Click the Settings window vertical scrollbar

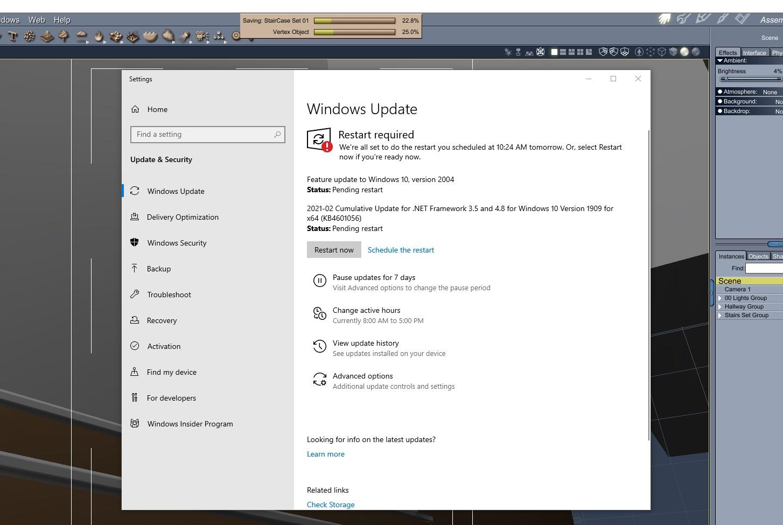click(648, 285)
